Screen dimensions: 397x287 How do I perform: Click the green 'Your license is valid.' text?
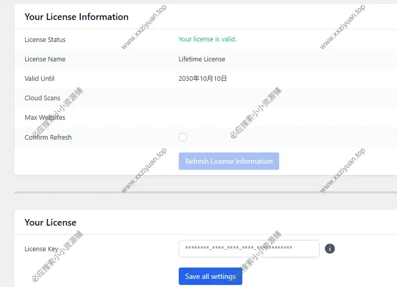pos(207,39)
